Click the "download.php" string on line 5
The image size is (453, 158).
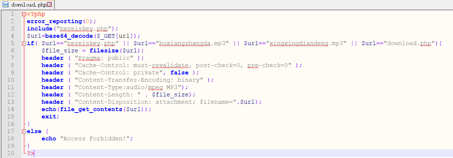pyautogui.click(x=409, y=43)
